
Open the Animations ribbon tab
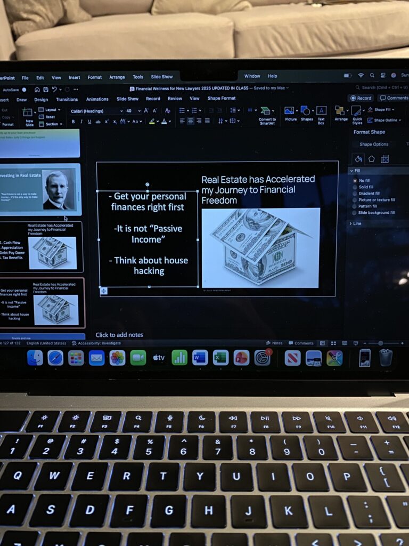pyautogui.click(x=97, y=99)
